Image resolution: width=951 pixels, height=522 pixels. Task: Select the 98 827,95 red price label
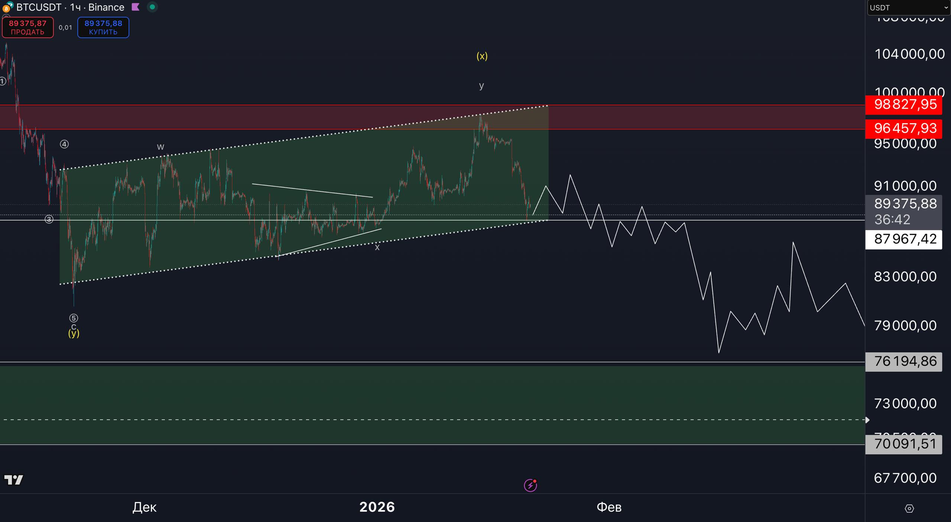tap(903, 105)
